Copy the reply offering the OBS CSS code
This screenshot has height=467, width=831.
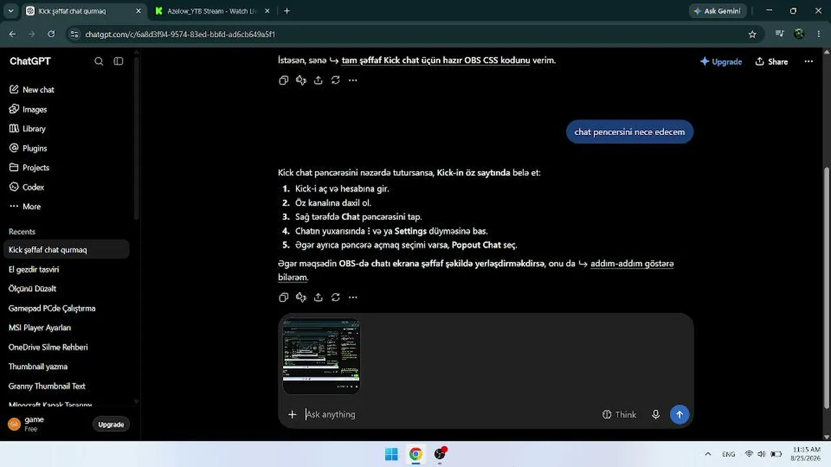coord(284,80)
